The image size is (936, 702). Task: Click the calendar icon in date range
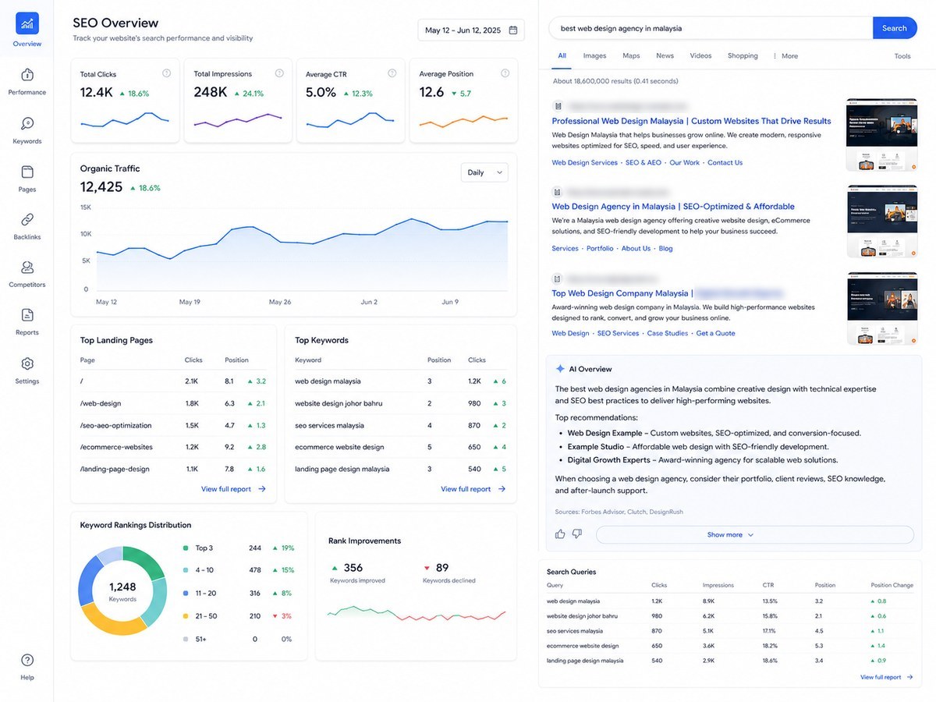[x=513, y=30]
